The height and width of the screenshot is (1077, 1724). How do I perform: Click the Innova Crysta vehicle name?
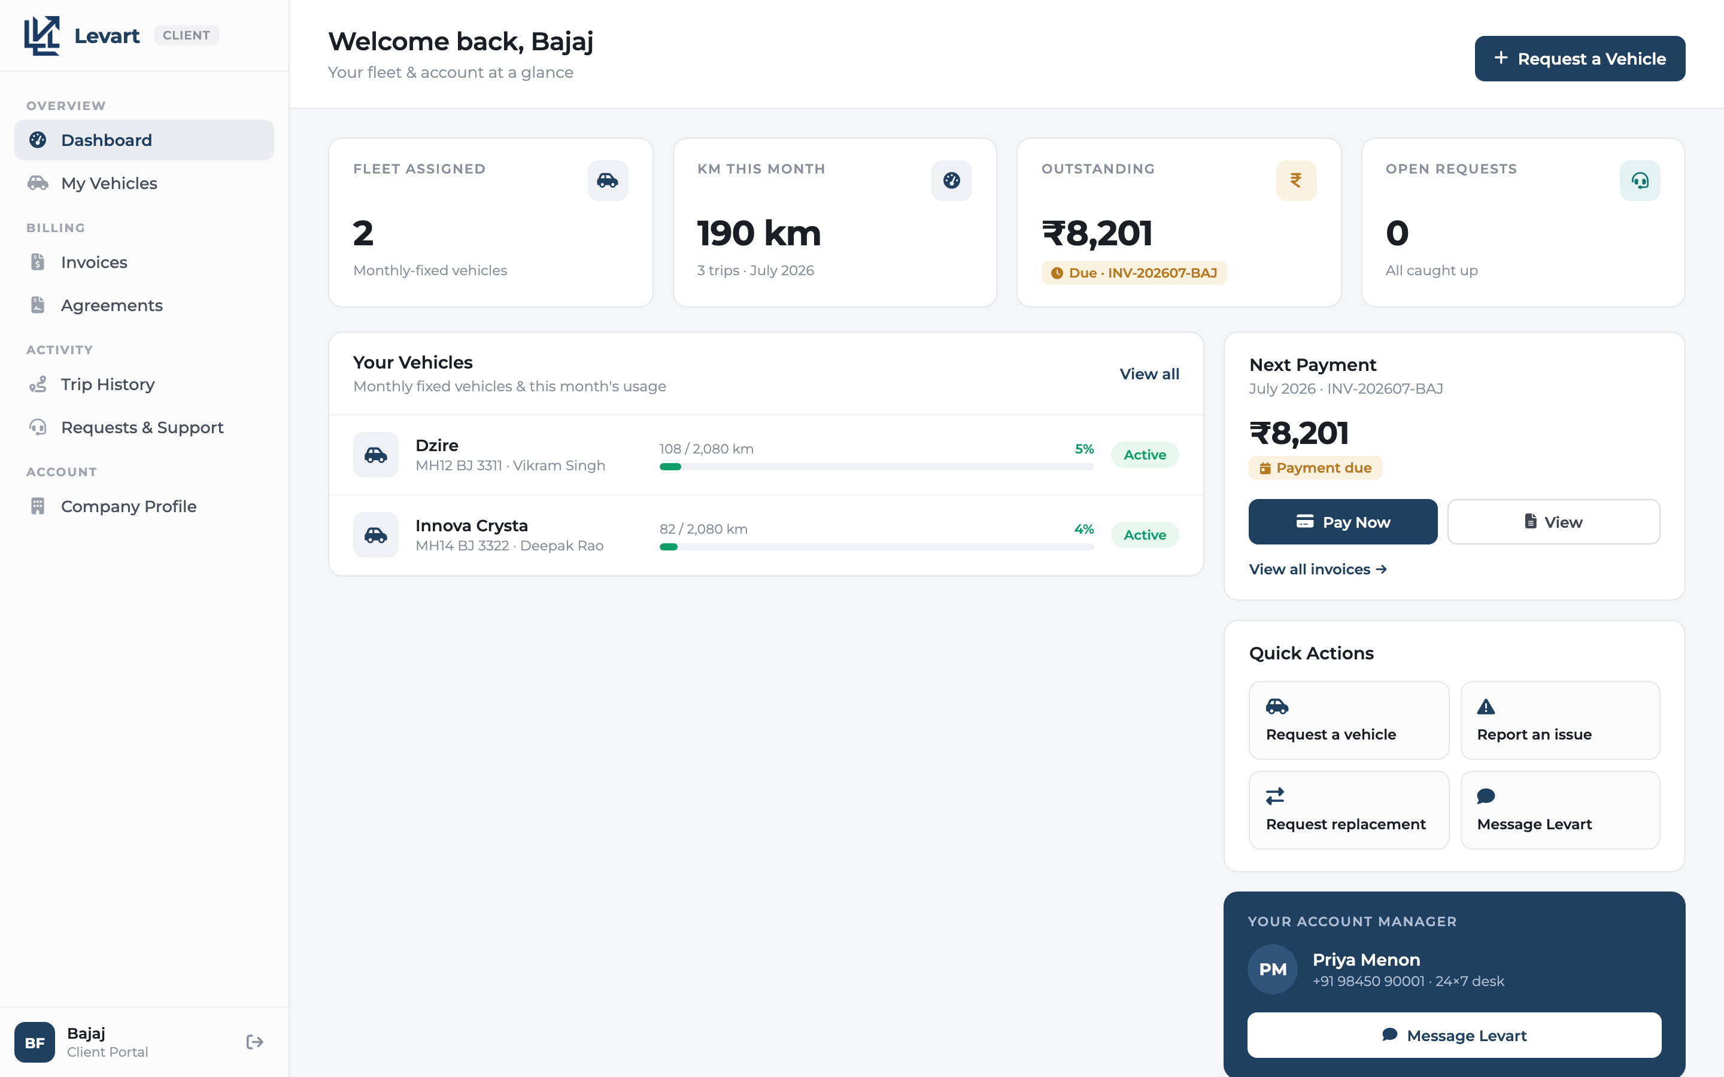472,526
